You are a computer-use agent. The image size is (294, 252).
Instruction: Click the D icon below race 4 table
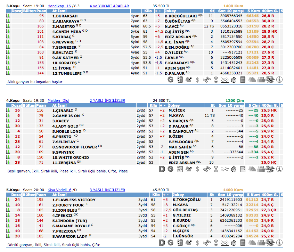tap(161, 169)
